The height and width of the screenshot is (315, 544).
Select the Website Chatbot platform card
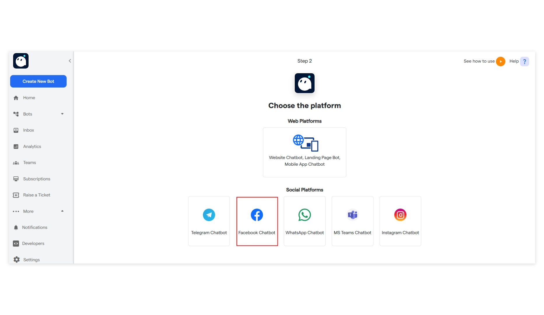pos(304,152)
